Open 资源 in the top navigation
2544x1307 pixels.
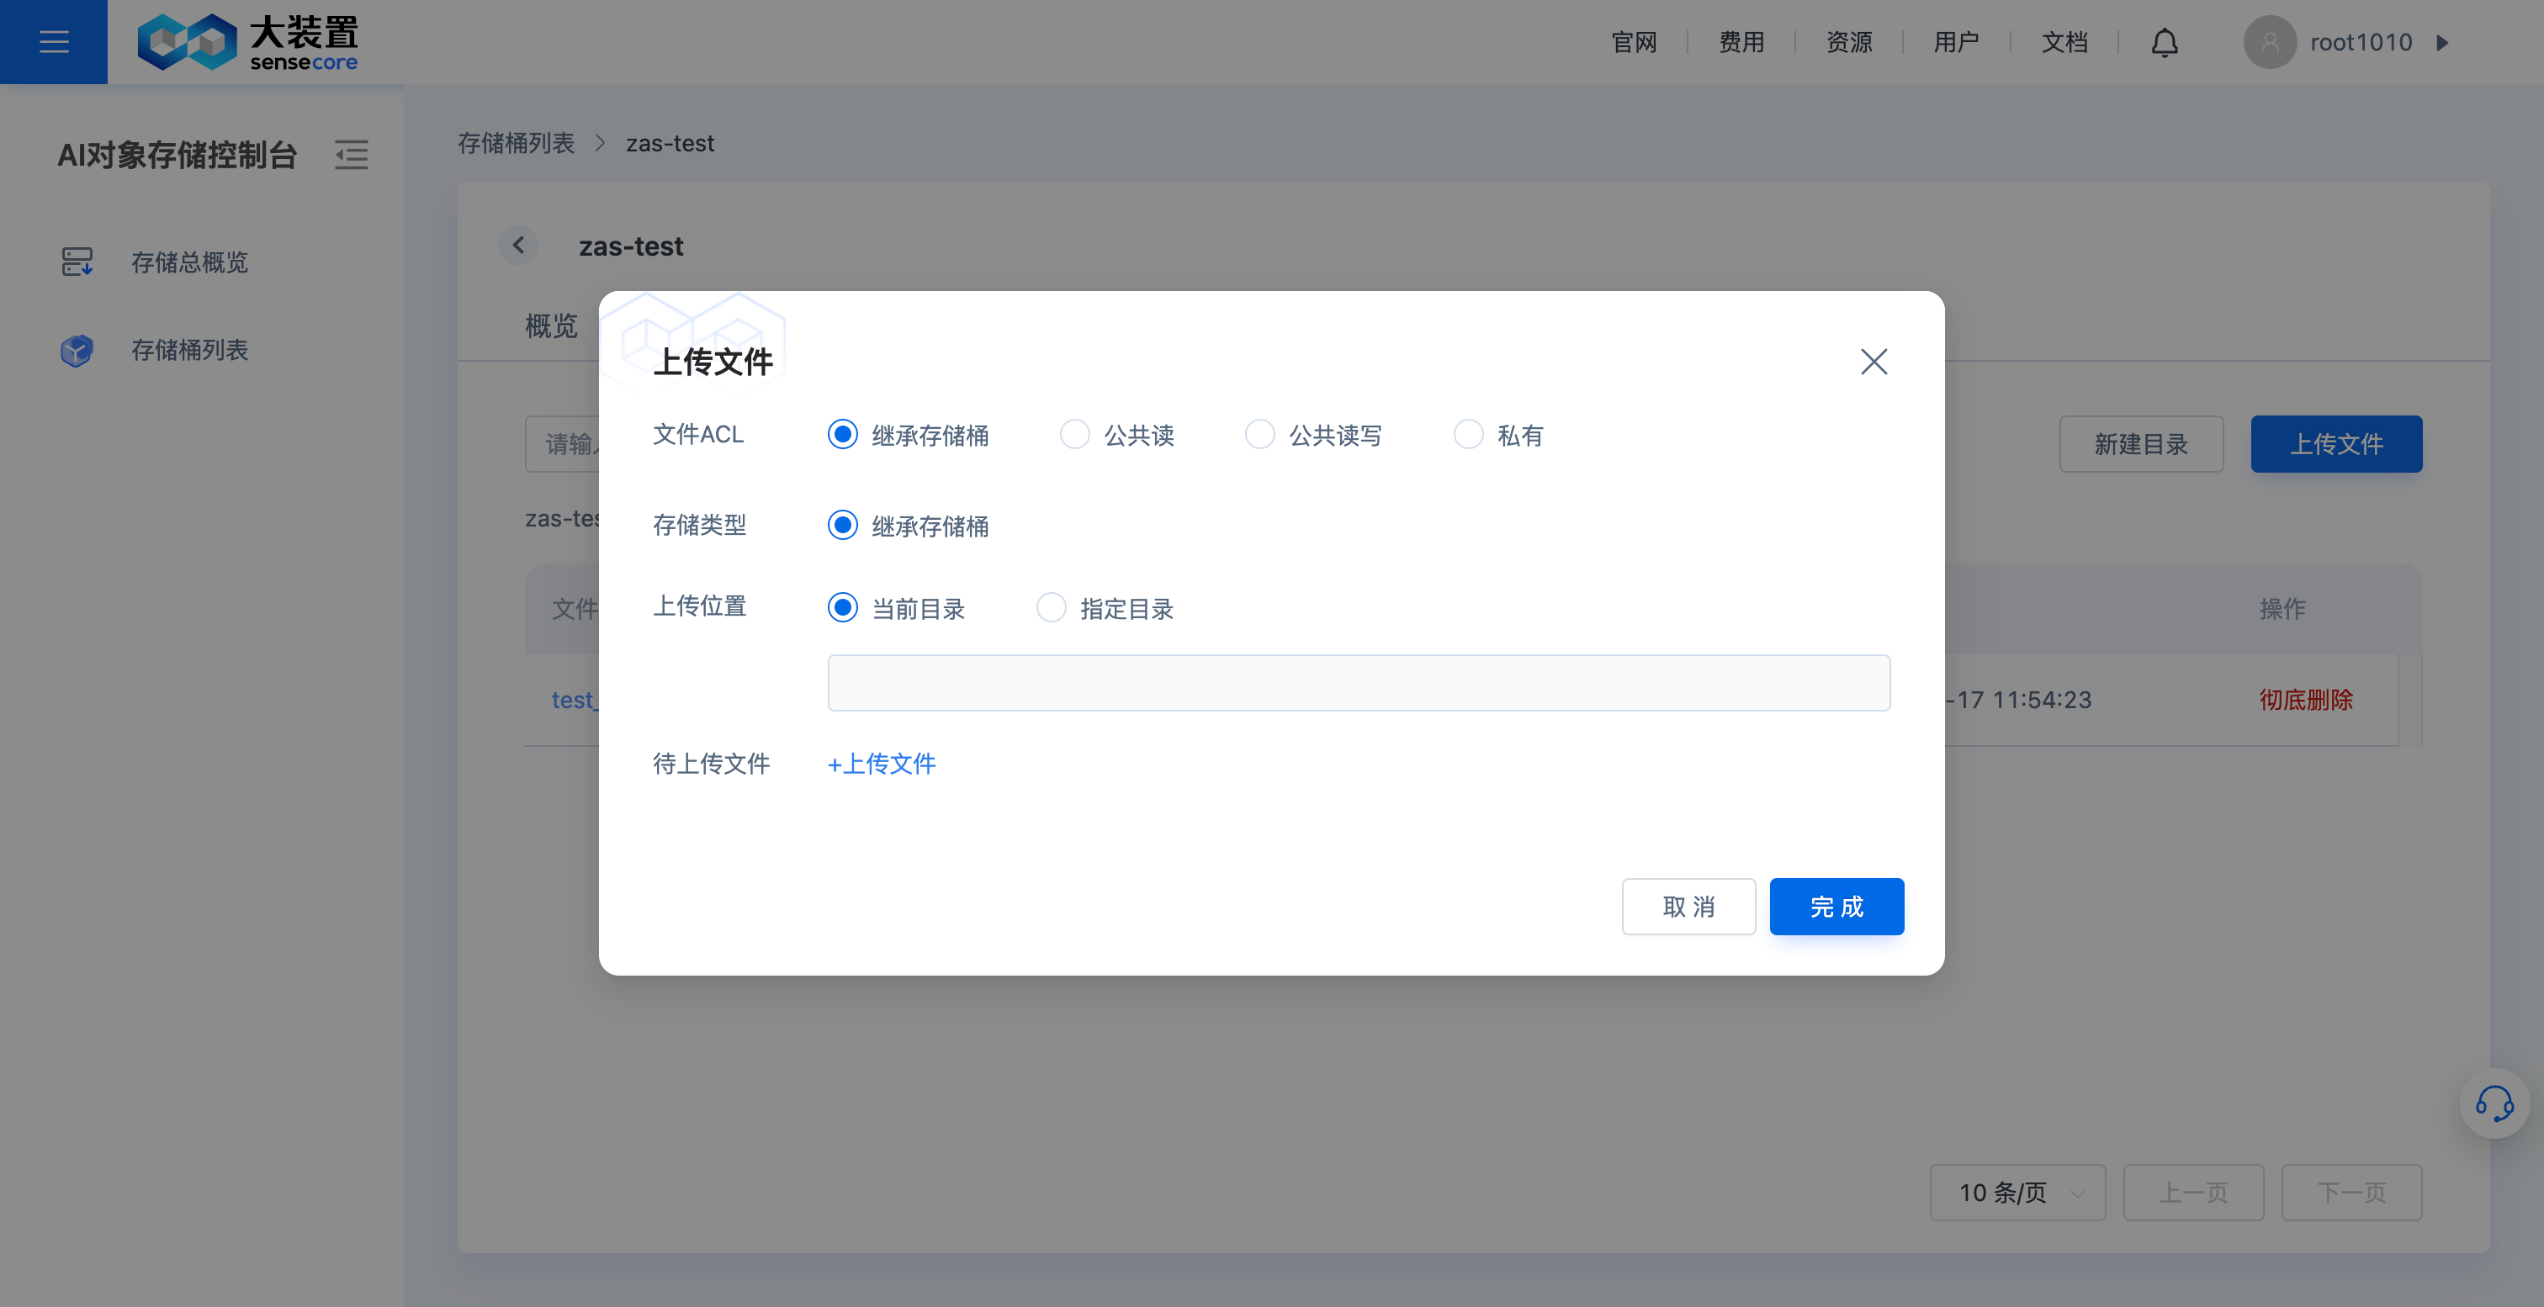point(1849,42)
